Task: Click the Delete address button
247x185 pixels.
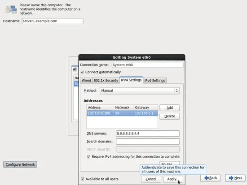Action: point(169,116)
